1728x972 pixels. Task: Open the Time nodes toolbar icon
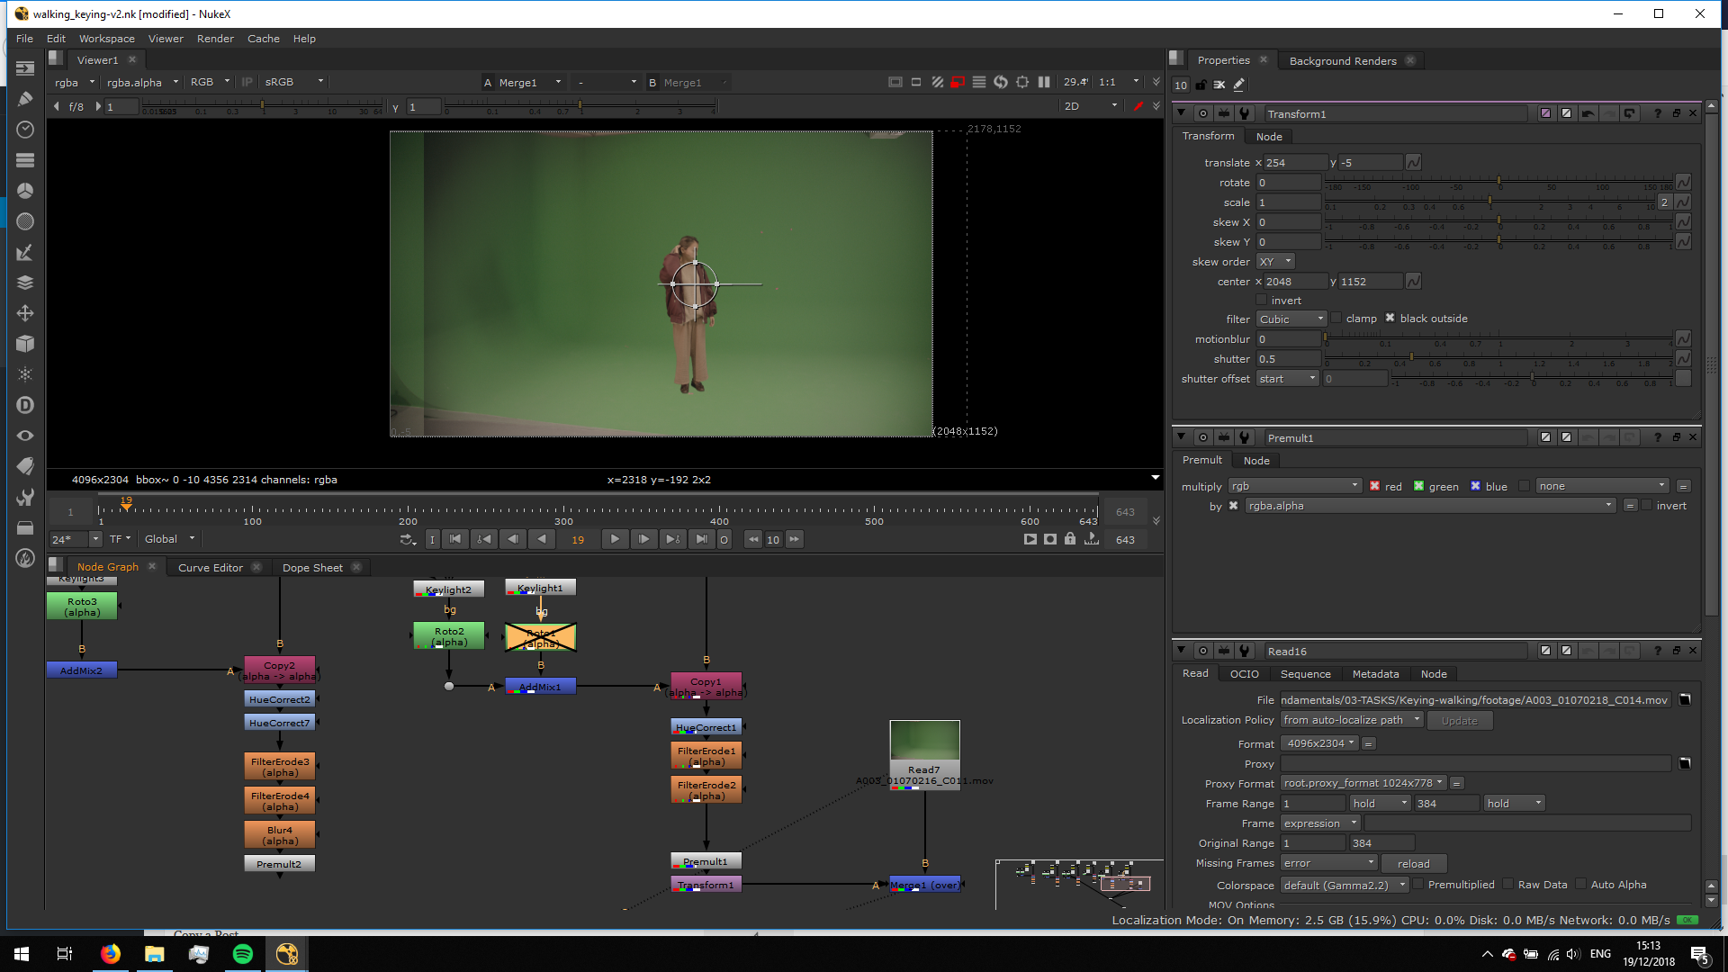25,130
